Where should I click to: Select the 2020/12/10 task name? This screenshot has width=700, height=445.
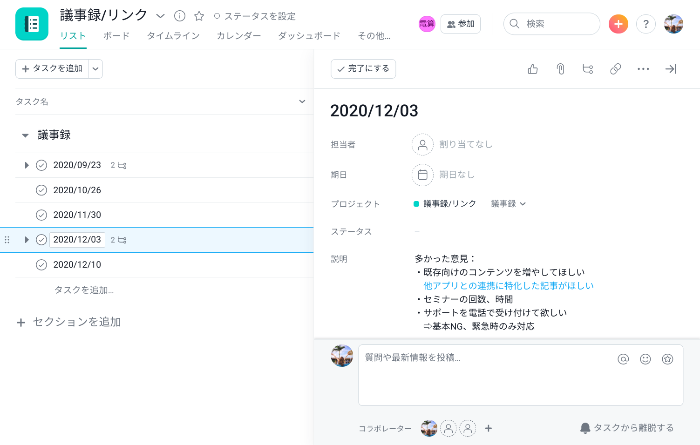coord(77,265)
